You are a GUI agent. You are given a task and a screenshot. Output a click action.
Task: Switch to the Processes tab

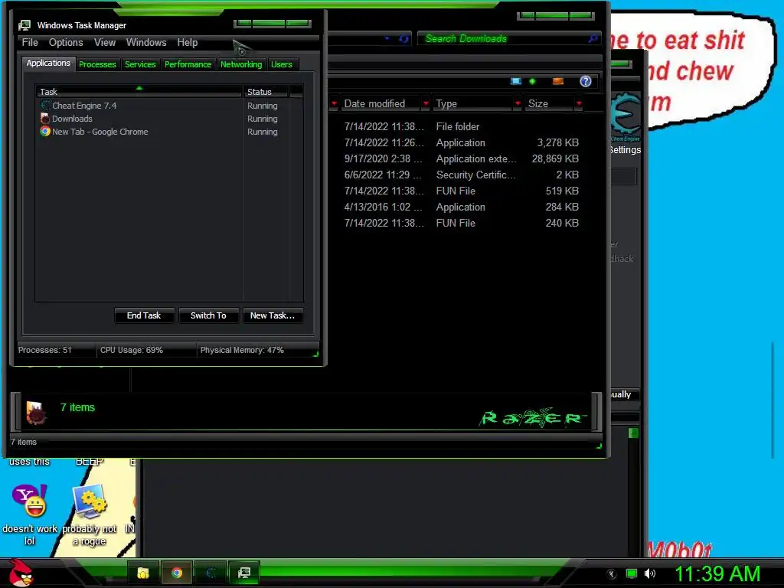(97, 64)
